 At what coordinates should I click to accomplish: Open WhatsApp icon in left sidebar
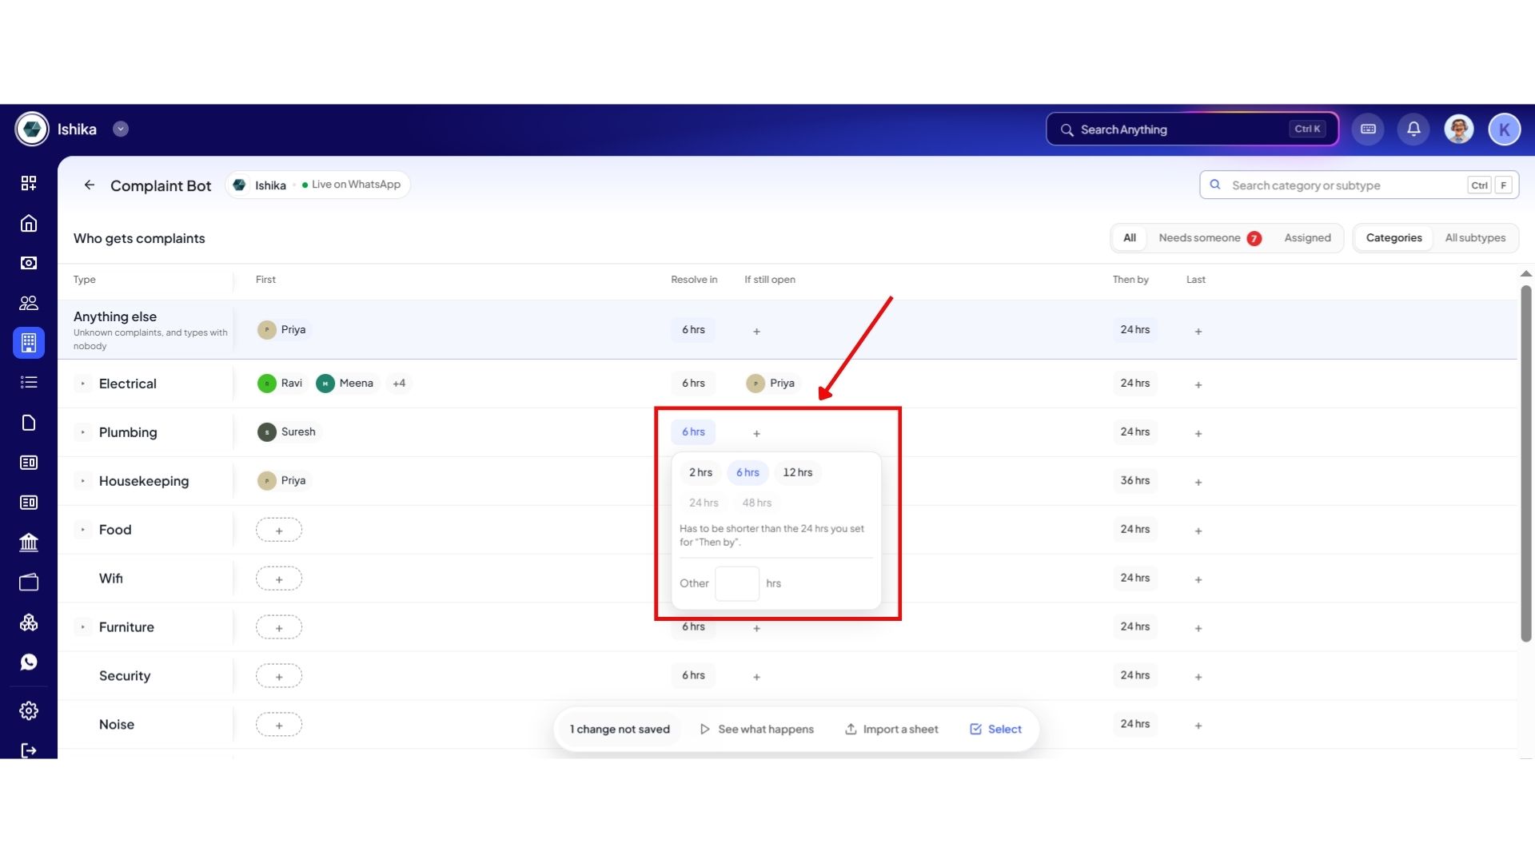[x=29, y=662]
